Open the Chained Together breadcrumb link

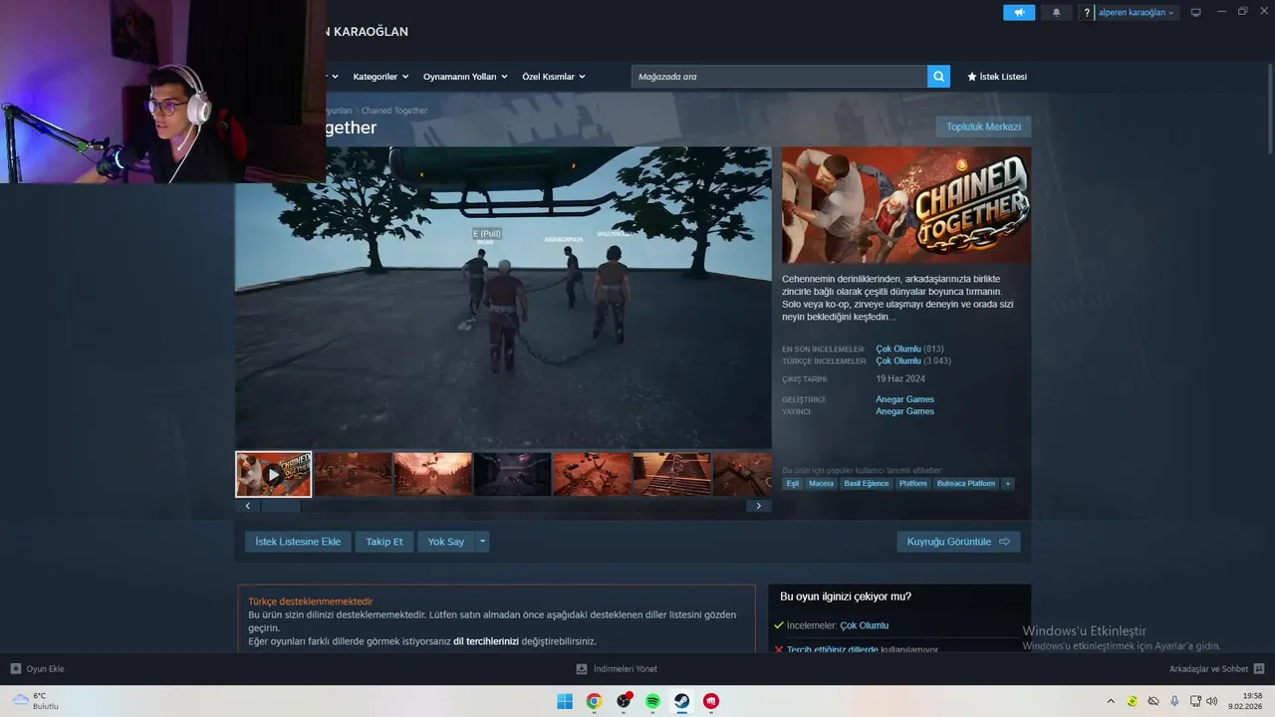pyautogui.click(x=394, y=111)
